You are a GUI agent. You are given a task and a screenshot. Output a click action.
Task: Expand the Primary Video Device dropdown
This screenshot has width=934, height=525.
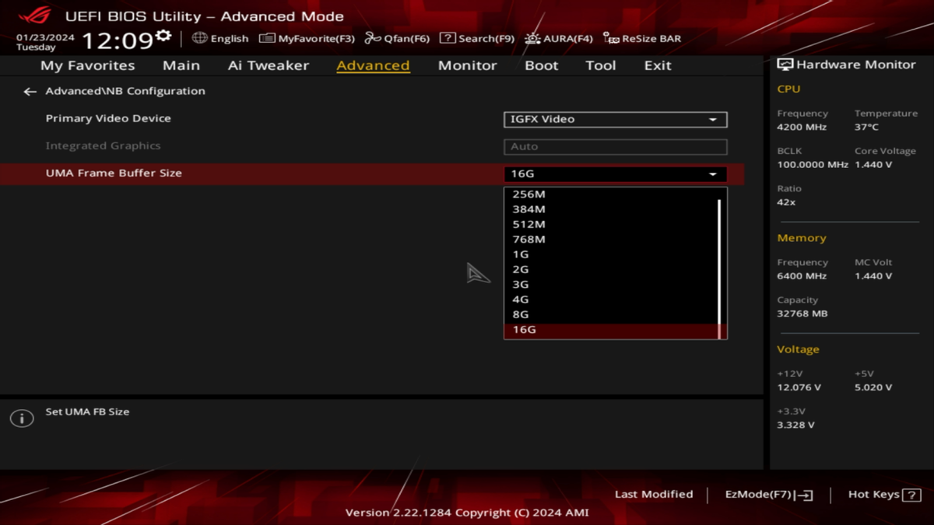[x=615, y=120]
